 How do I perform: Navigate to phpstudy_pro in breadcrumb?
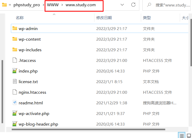click(x=27, y=5)
